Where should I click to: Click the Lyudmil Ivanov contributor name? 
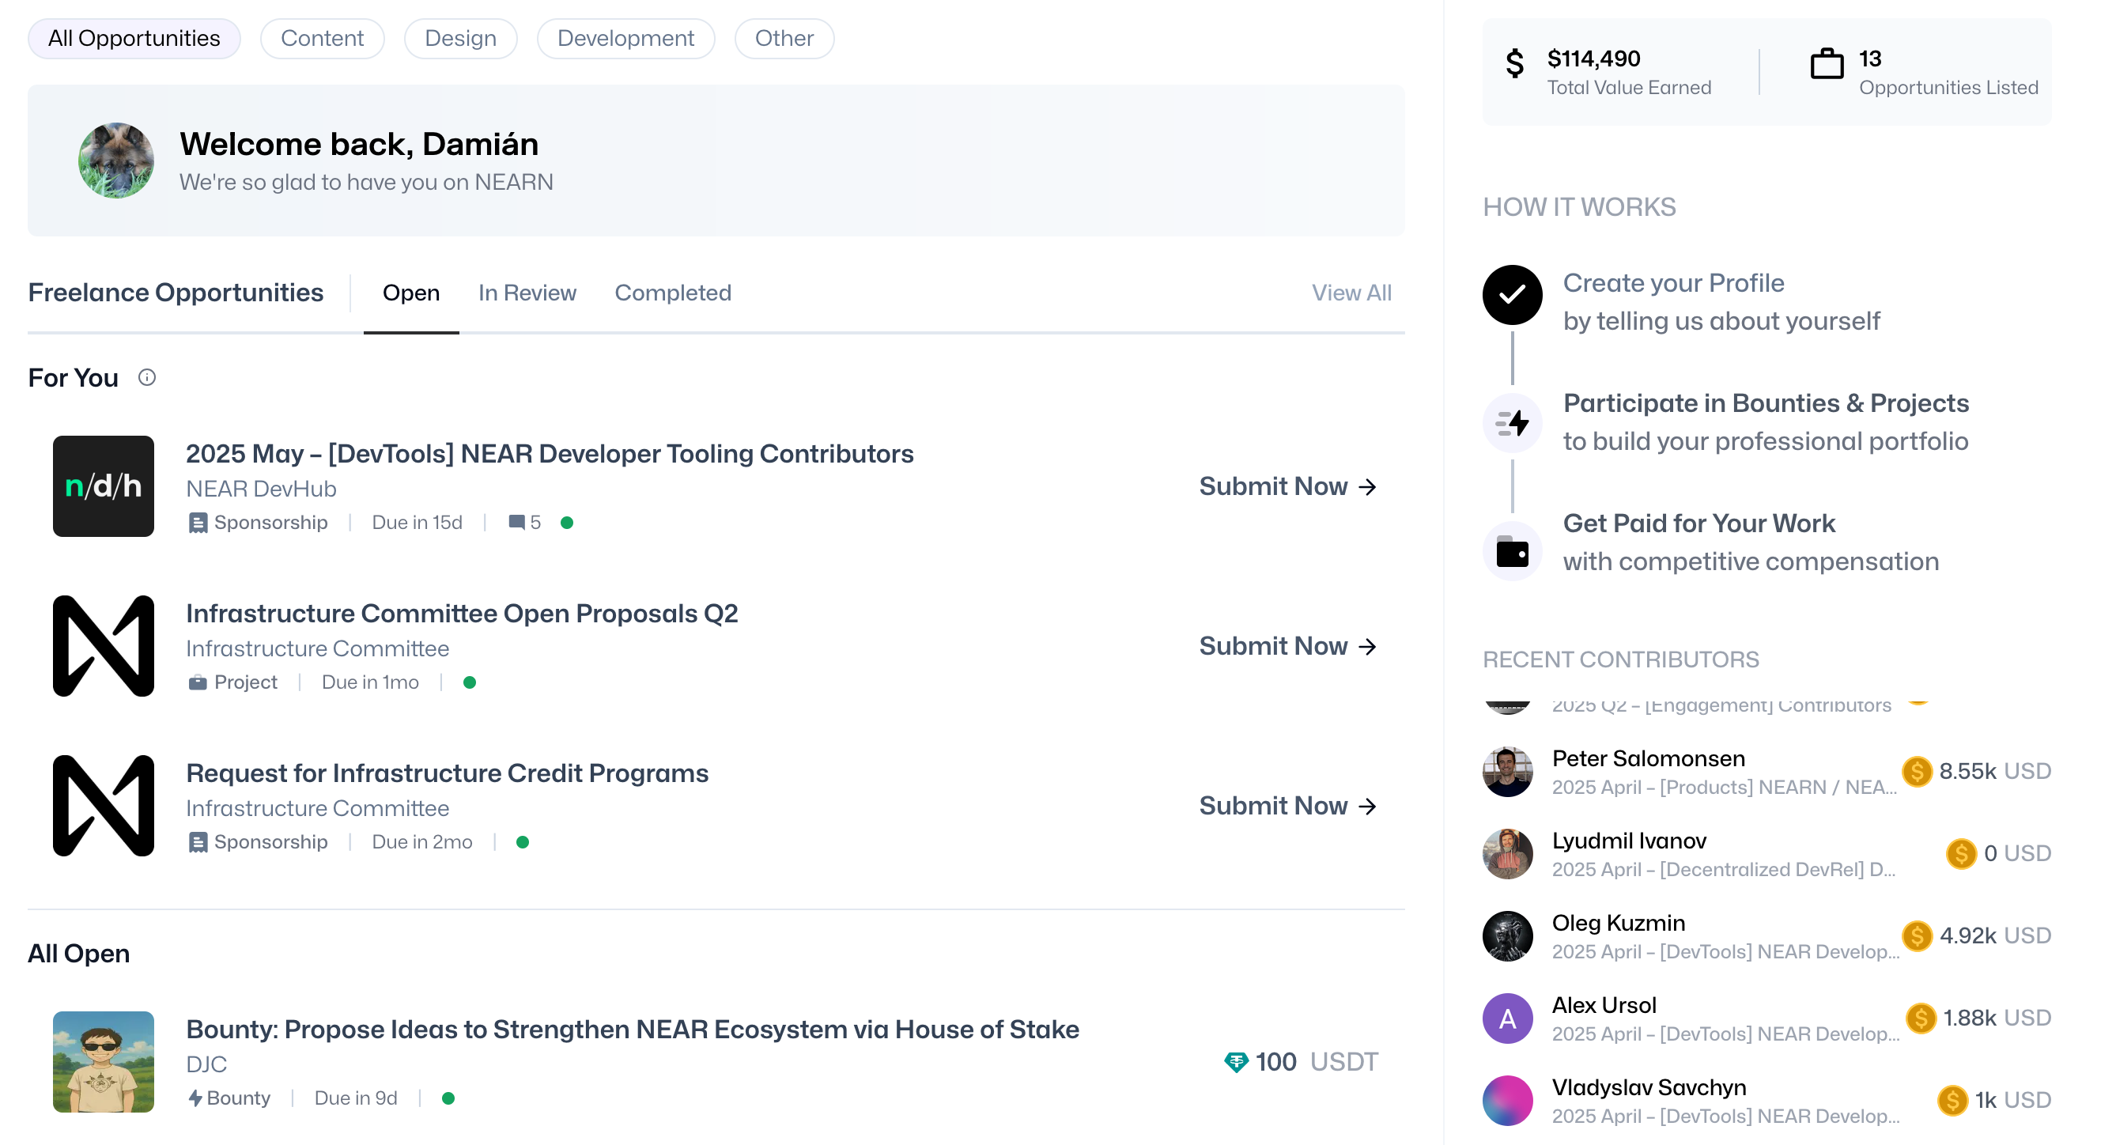click(1629, 841)
